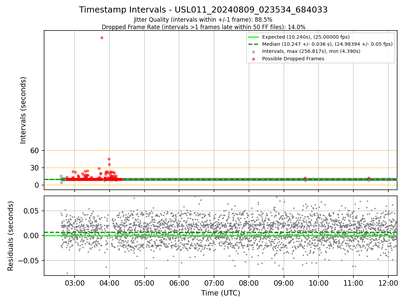407x305 pixels.
Task: Click the dashed dark green line sample in legend
Action: 254,44
